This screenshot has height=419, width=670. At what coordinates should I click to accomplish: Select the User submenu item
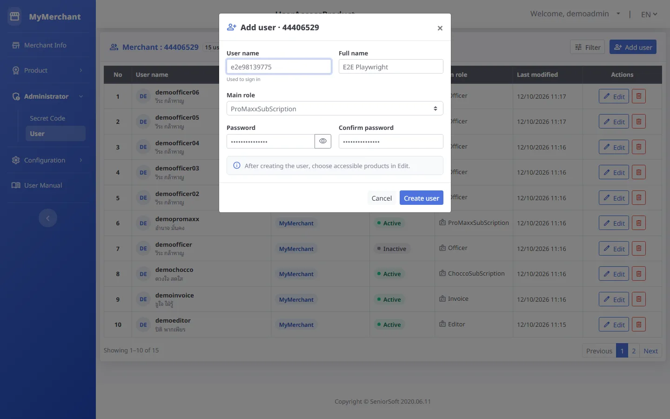point(55,134)
